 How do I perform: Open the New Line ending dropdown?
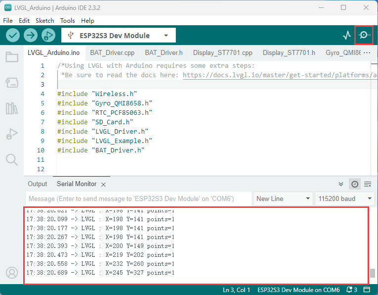[283, 198]
